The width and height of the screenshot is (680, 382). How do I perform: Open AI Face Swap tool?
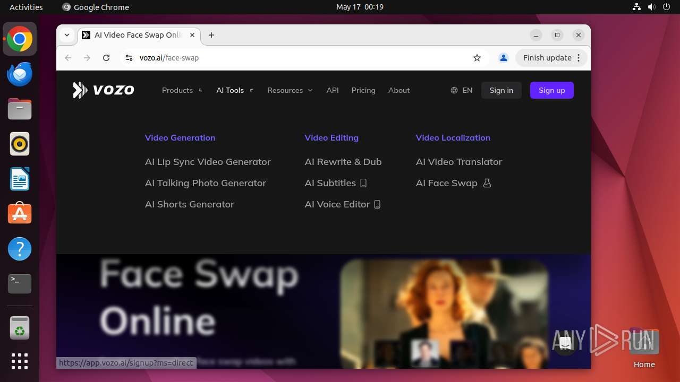447,183
